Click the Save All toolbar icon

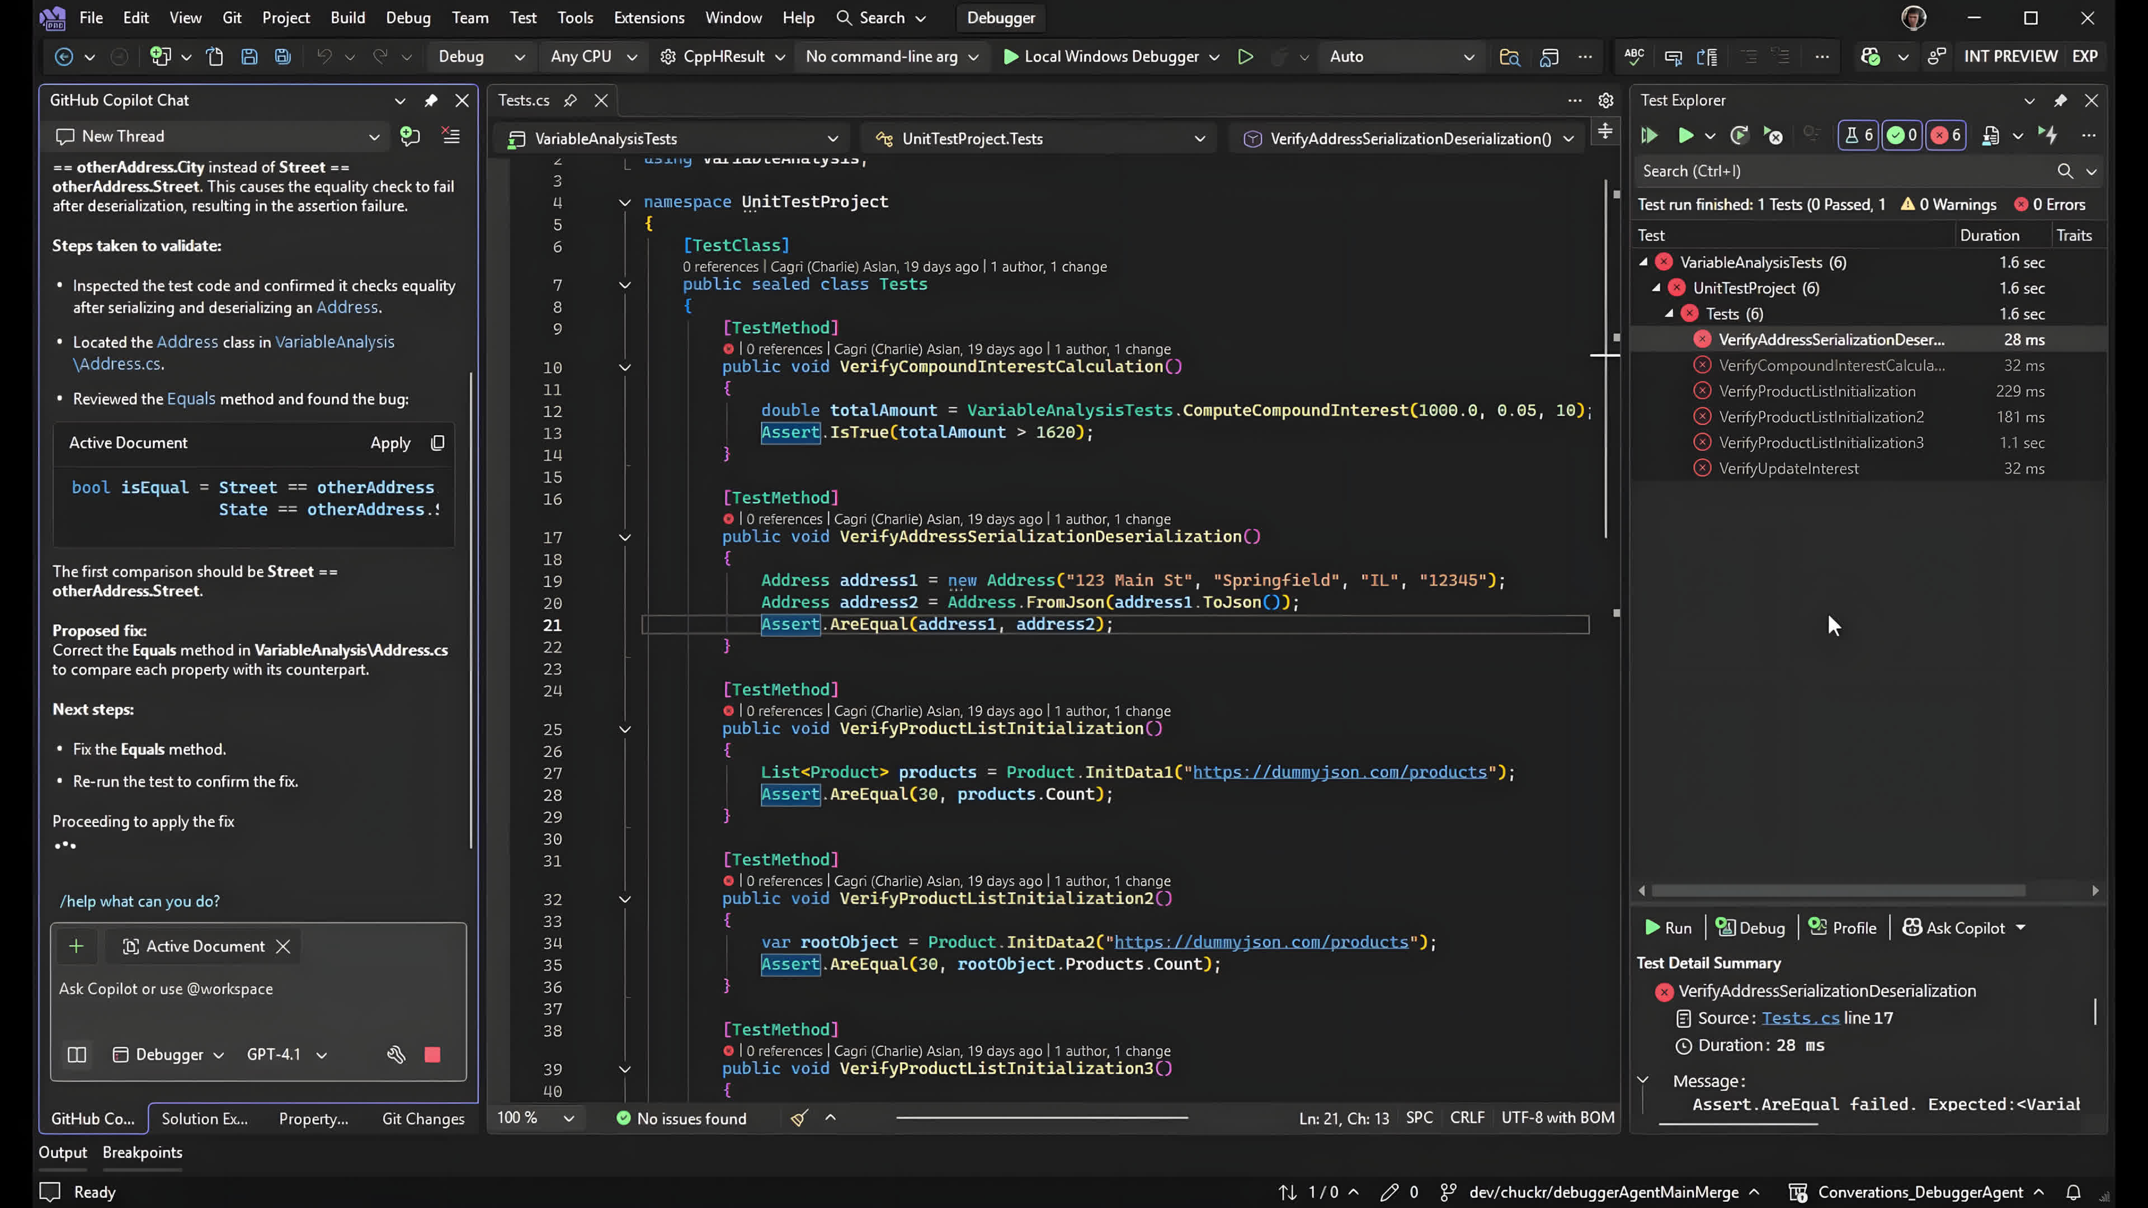(284, 56)
